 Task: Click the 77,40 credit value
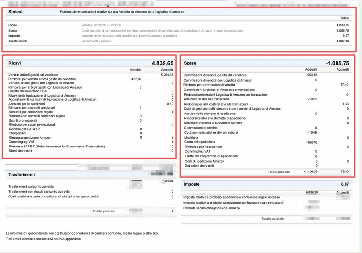(344, 85)
